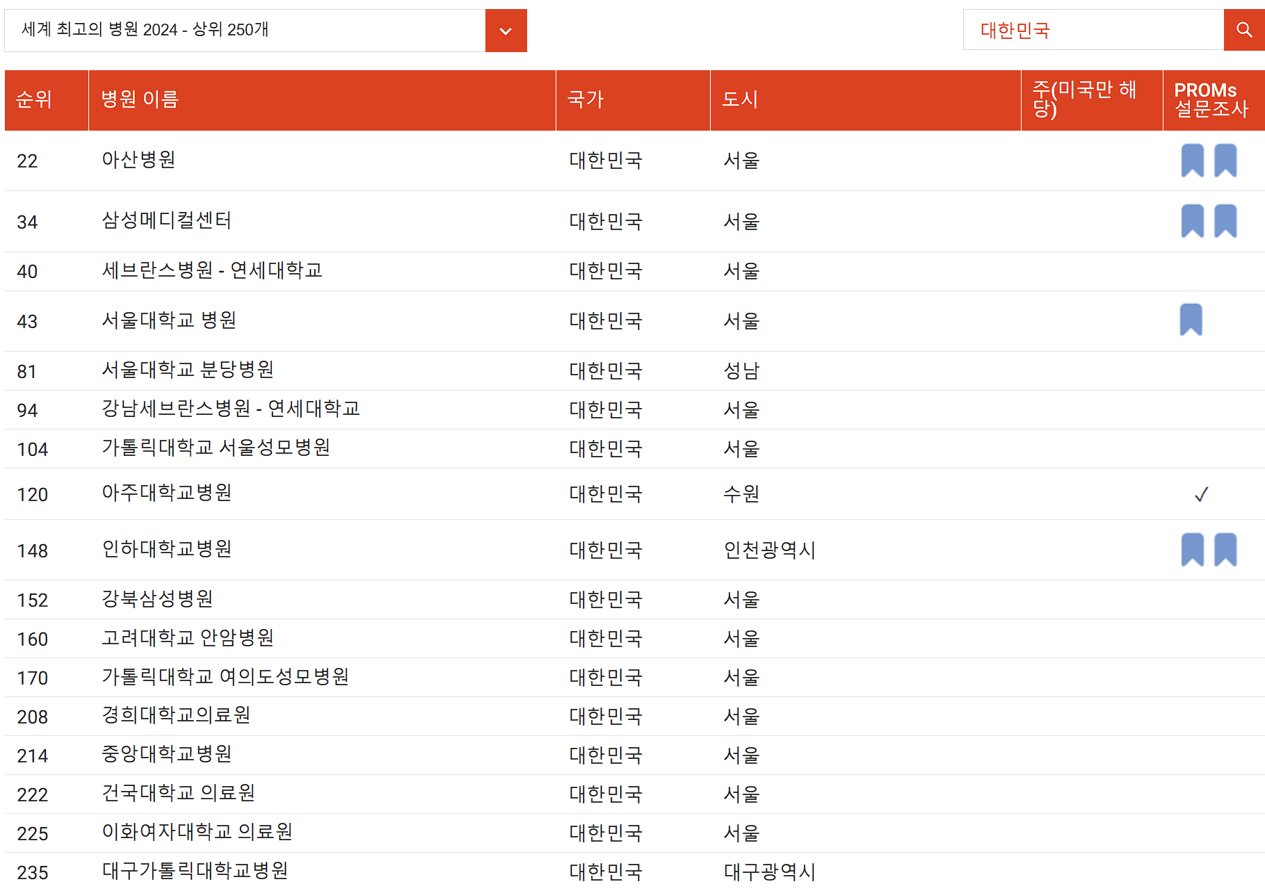Click the first bookmark icon for 인하대학교병원

click(x=1193, y=550)
